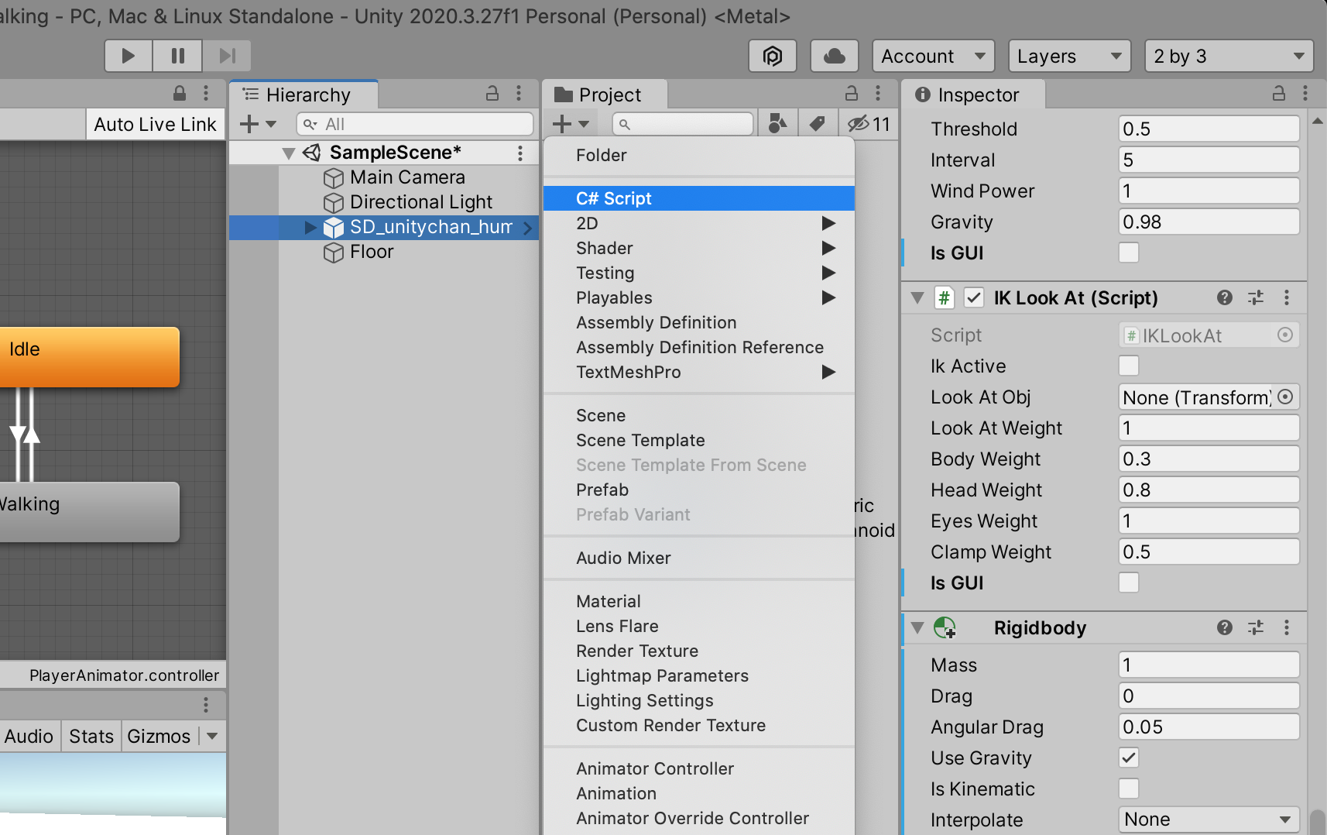Open Rigidbody preset settings icon
This screenshot has height=835, width=1327.
1255,628
